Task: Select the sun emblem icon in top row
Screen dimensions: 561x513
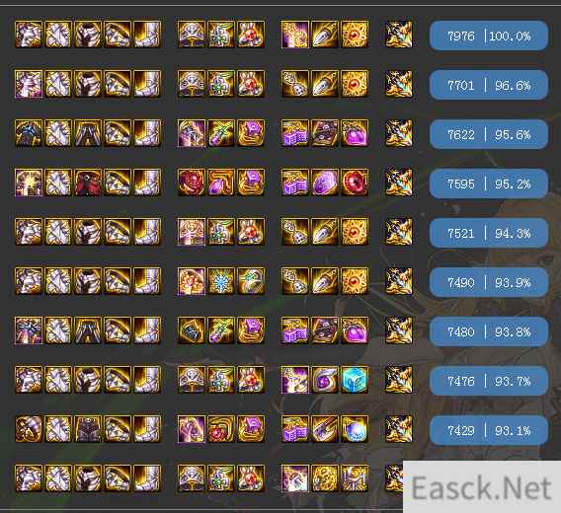Action: pyautogui.click(x=355, y=35)
